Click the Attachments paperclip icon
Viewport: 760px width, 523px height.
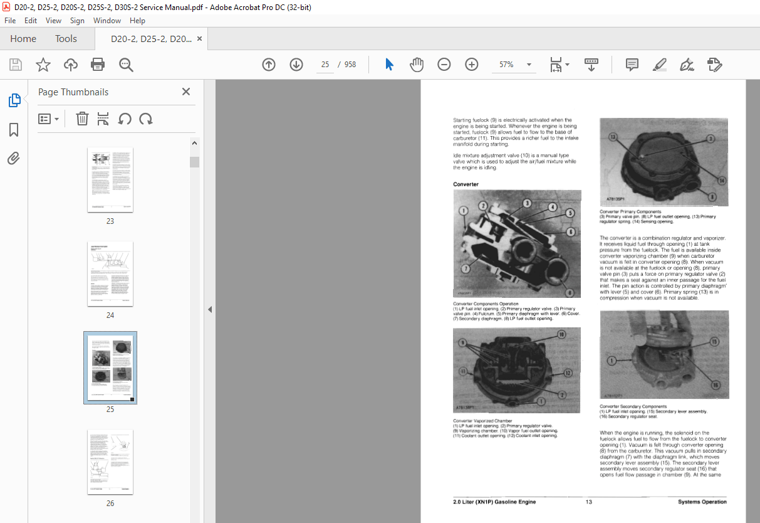point(14,158)
